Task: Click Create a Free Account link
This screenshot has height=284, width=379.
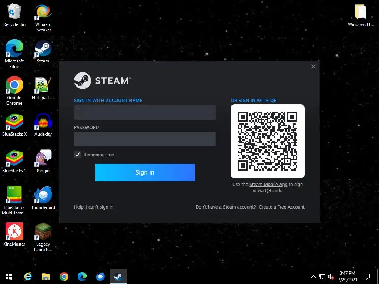Action: [x=282, y=207]
